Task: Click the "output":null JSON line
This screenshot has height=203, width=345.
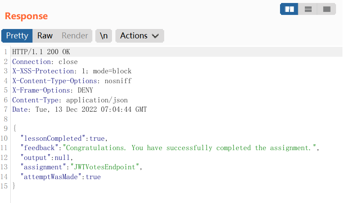Action: pos(47,157)
